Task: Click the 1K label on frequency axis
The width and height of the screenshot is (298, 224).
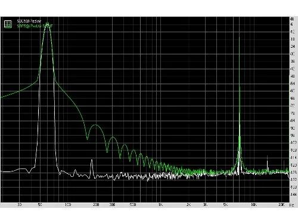Action: point(160,205)
